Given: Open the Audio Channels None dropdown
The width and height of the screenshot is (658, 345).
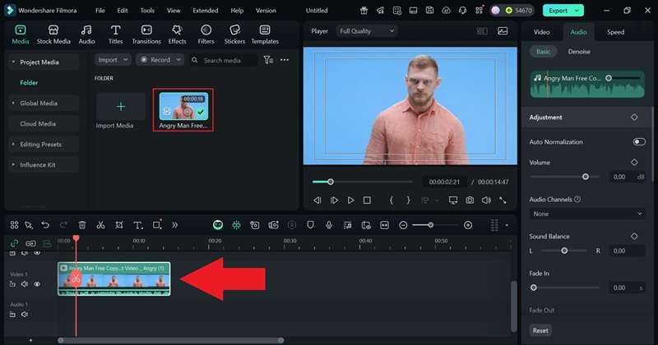Looking at the screenshot, I should tap(587, 214).
